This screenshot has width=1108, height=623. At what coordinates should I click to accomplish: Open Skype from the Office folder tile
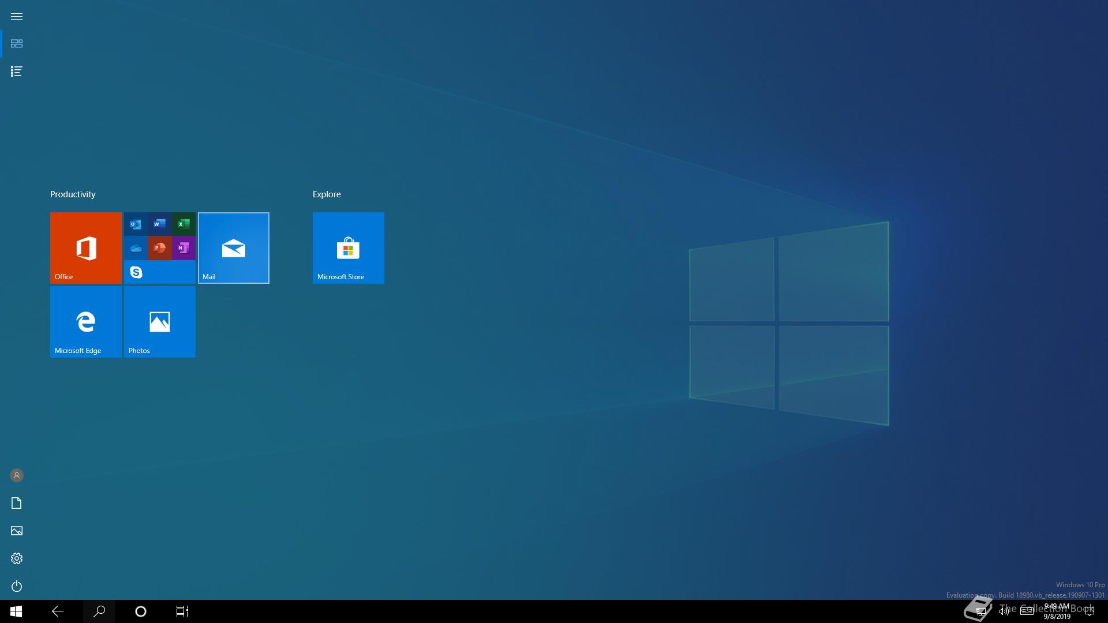(136, 272)
